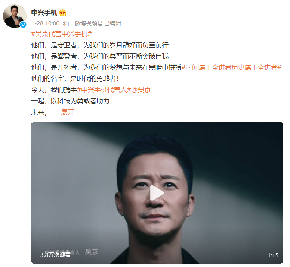The width and height of the screenshot is (290, 267).
Task: Click the blue verified V badge
Action: coord(23,24)
